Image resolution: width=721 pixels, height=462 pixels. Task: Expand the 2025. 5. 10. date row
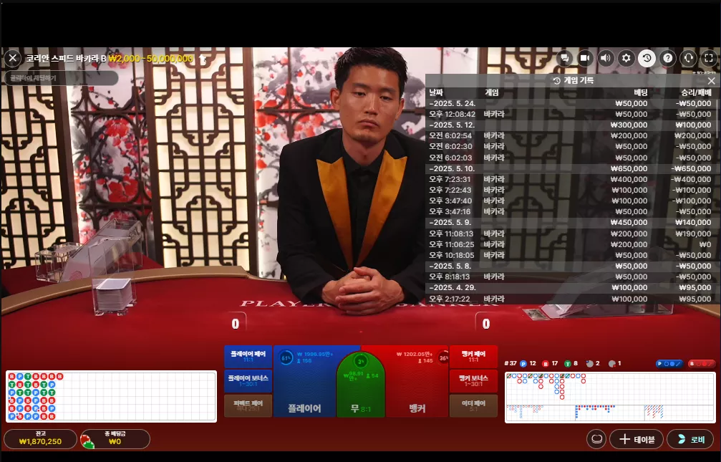tap(571, 168)
